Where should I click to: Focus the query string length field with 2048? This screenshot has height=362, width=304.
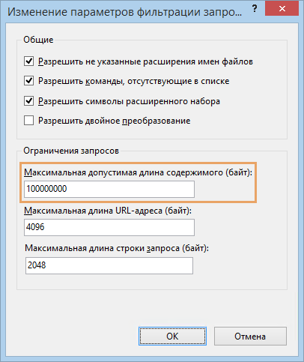point(109,265)
